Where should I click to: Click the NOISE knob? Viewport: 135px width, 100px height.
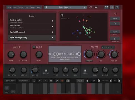click(35, 70)
